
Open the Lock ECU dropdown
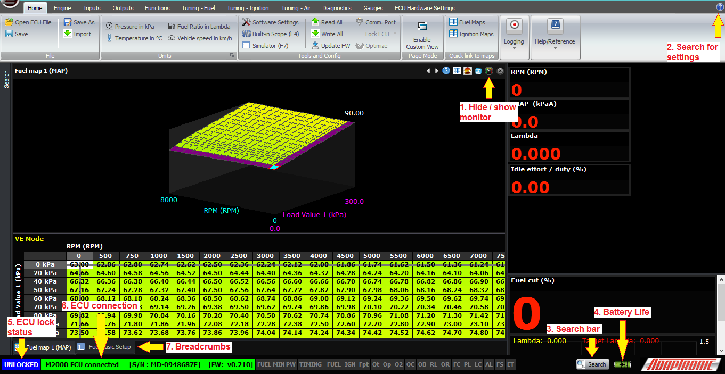pyautogui.click(x=381, y=34)
